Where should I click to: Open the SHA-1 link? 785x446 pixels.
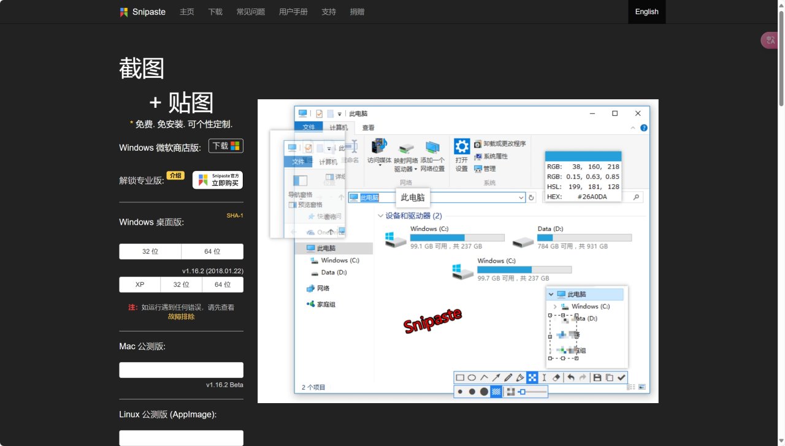point(235,216)
